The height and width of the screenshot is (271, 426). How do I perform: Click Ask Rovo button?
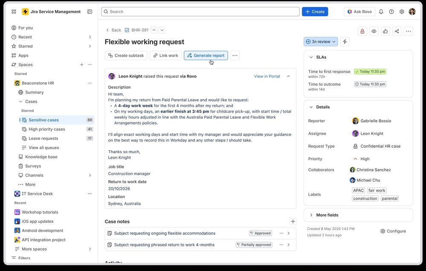tap(359, 12)
